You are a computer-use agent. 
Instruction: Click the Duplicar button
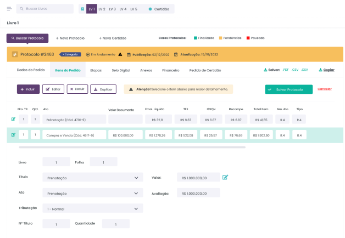coord(103,89)
